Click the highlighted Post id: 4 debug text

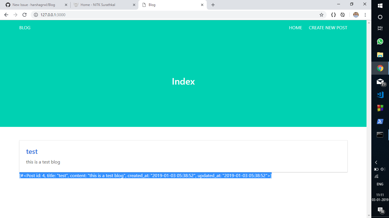[x=146, y=175]
